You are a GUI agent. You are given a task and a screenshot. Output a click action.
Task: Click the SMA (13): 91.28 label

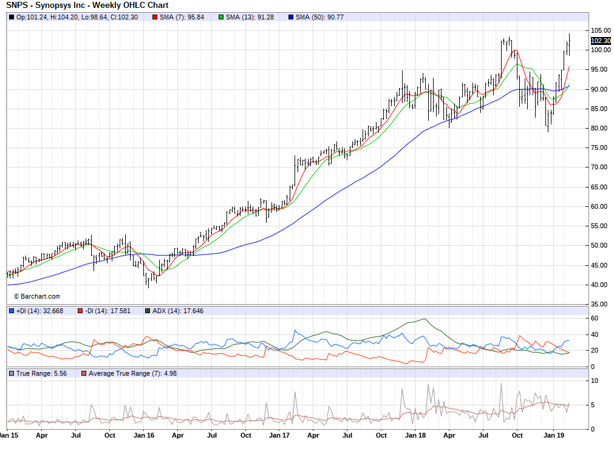point(250,17)
